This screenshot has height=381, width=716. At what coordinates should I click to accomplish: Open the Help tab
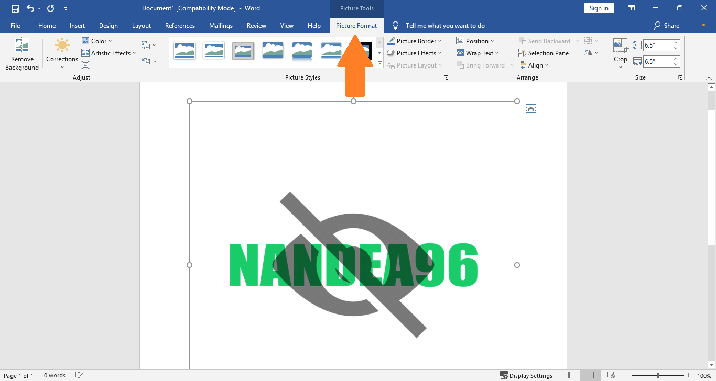click(314, 26)
